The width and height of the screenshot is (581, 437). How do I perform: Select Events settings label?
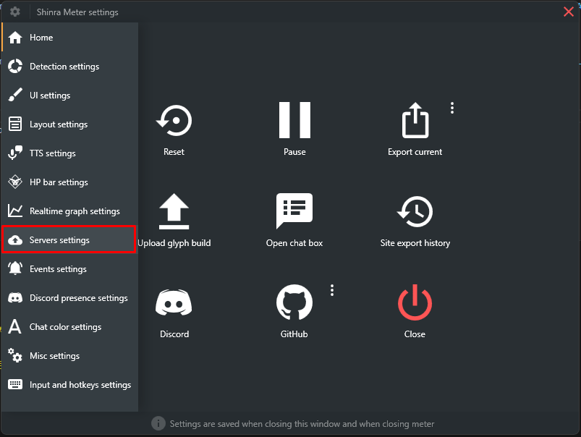click(58, 268)
